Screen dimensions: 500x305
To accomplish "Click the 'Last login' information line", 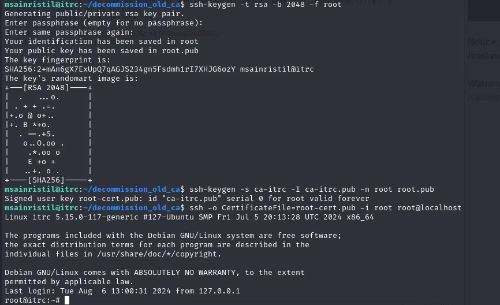I will pyautogui.click(x=122, y=291).
